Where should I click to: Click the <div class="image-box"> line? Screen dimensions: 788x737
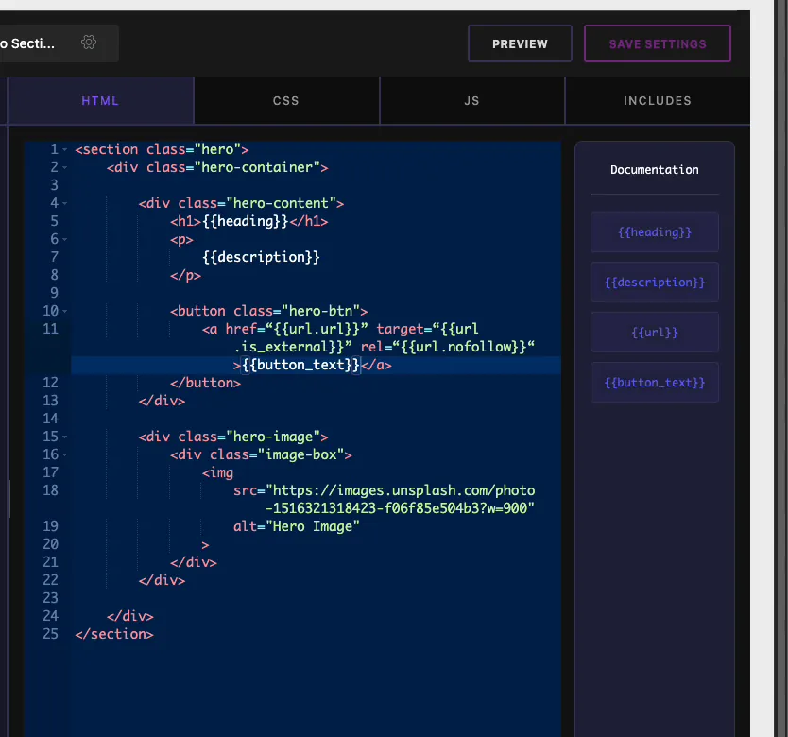click(261, 455)
